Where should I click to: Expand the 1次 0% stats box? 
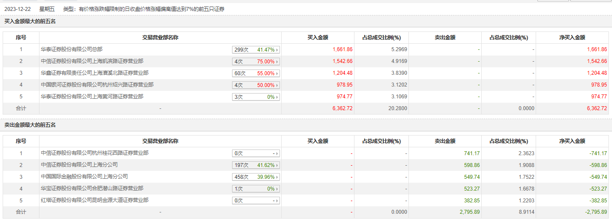pos(256,189)
